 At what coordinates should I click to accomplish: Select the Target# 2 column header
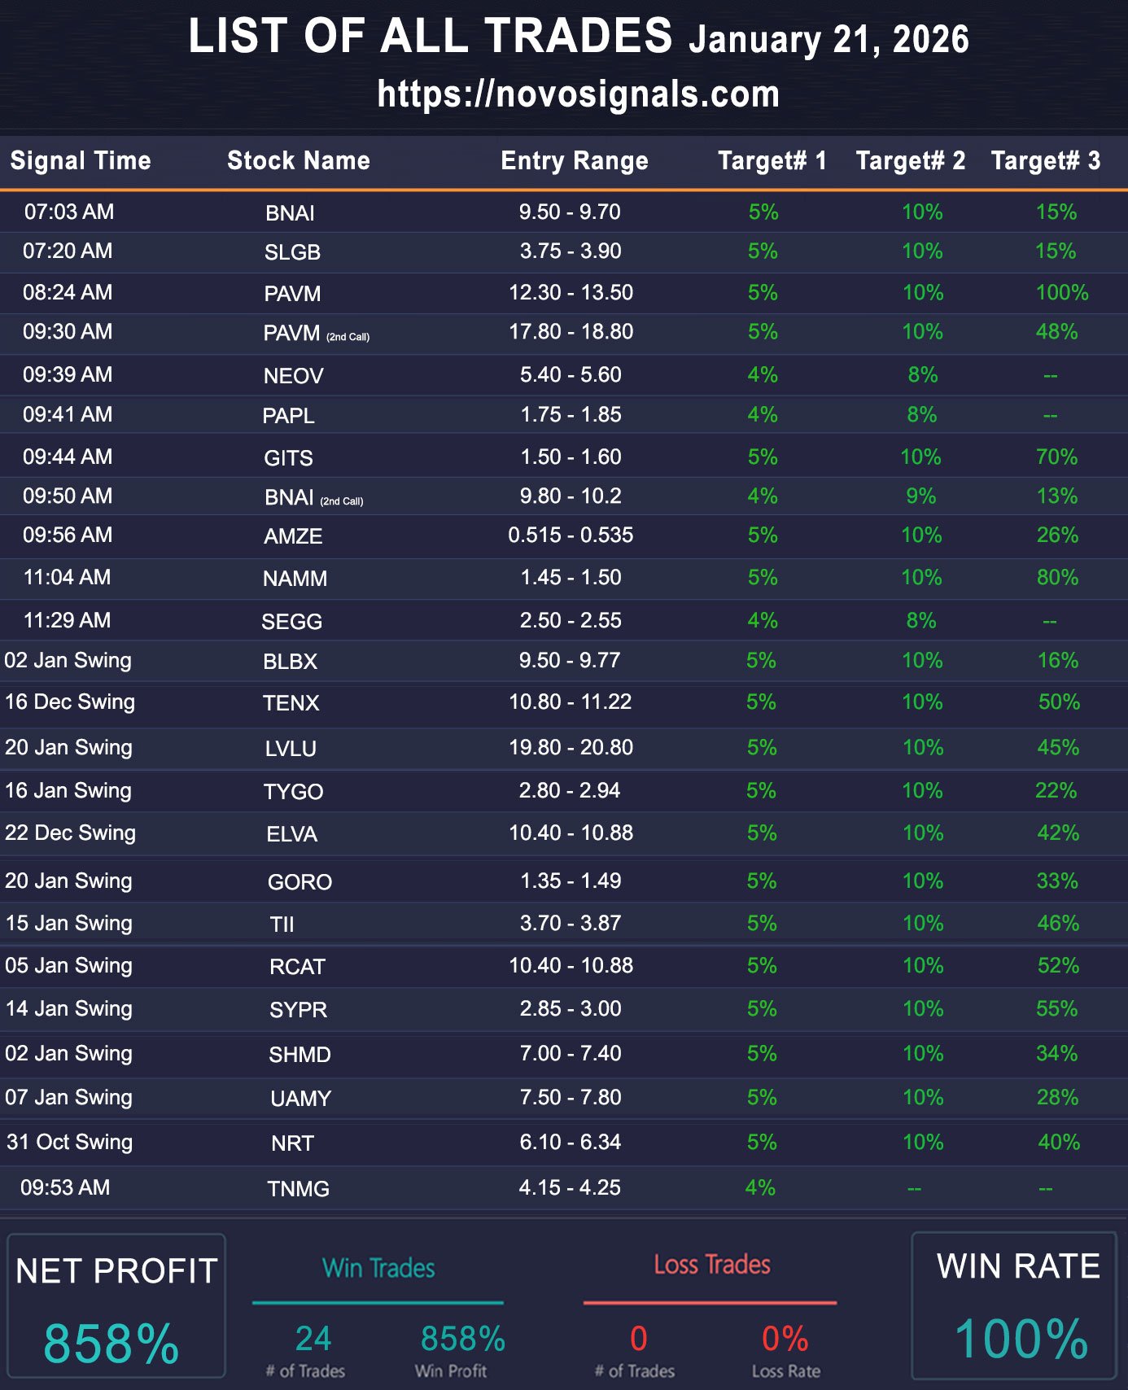910,160
